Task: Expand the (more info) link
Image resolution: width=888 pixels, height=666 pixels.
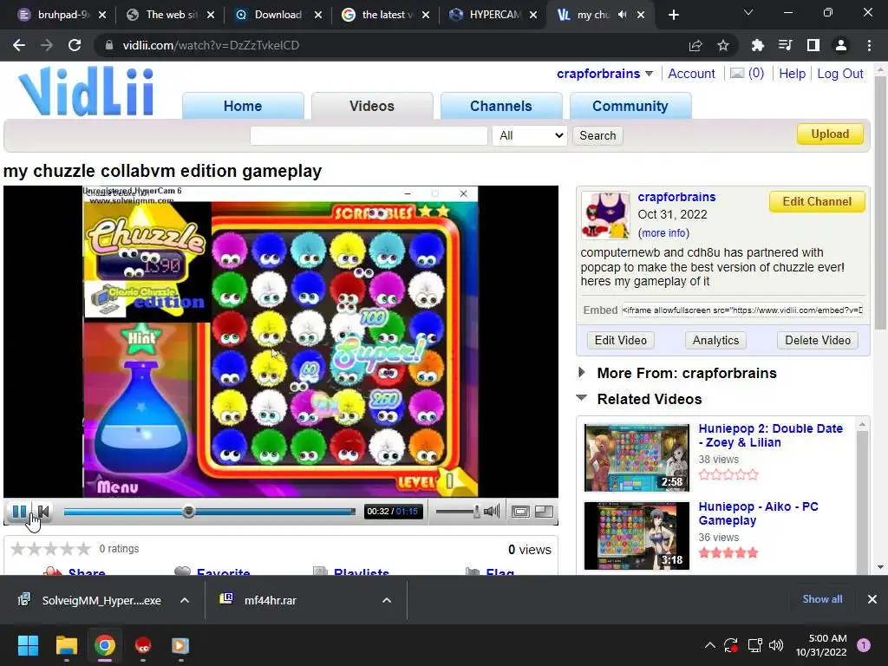Action: 663,233
